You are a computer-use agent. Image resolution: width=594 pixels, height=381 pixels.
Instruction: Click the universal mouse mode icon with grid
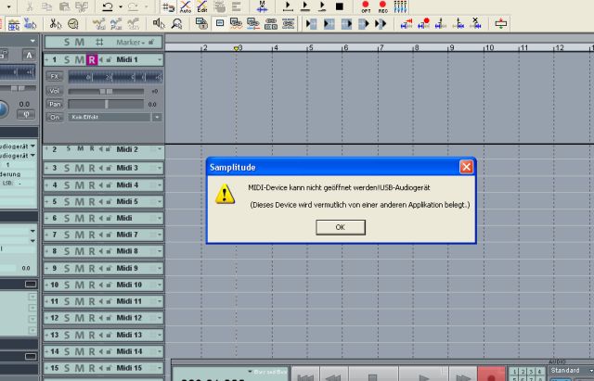14,25
